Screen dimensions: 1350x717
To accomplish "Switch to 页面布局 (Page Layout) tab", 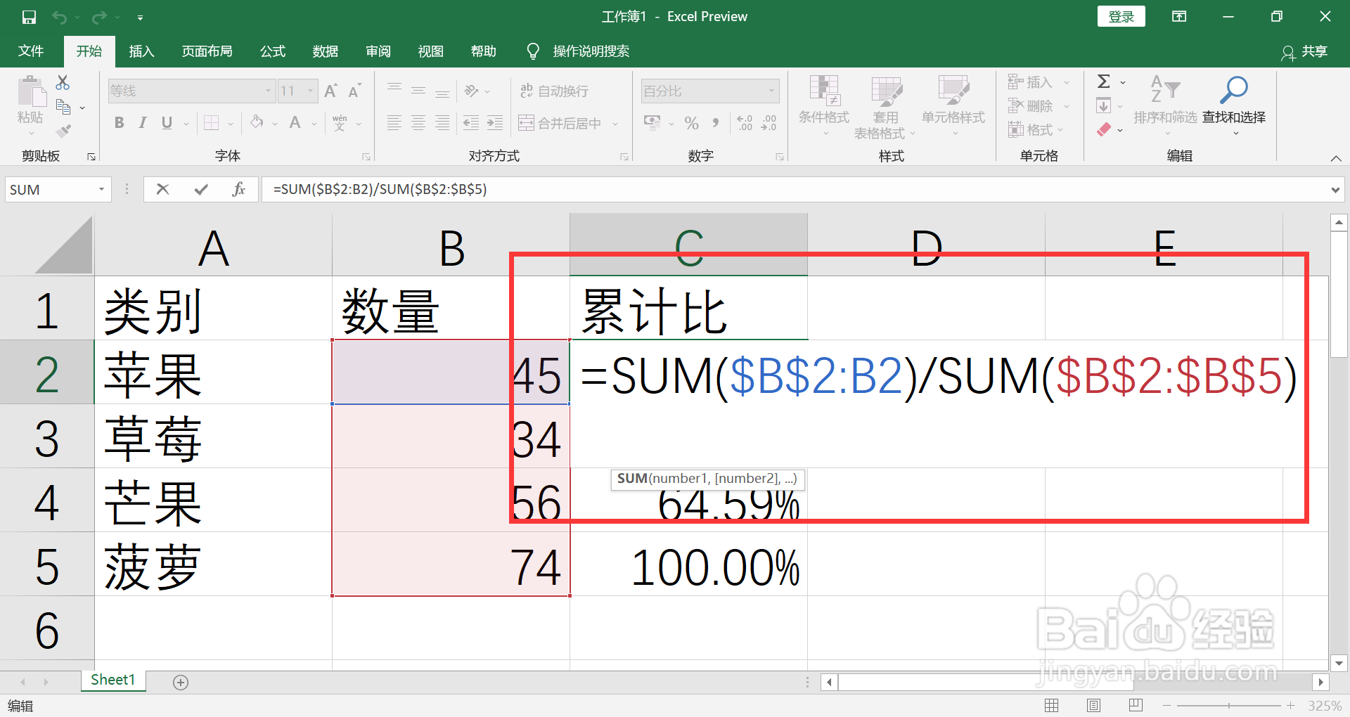I will click(207, 51).
